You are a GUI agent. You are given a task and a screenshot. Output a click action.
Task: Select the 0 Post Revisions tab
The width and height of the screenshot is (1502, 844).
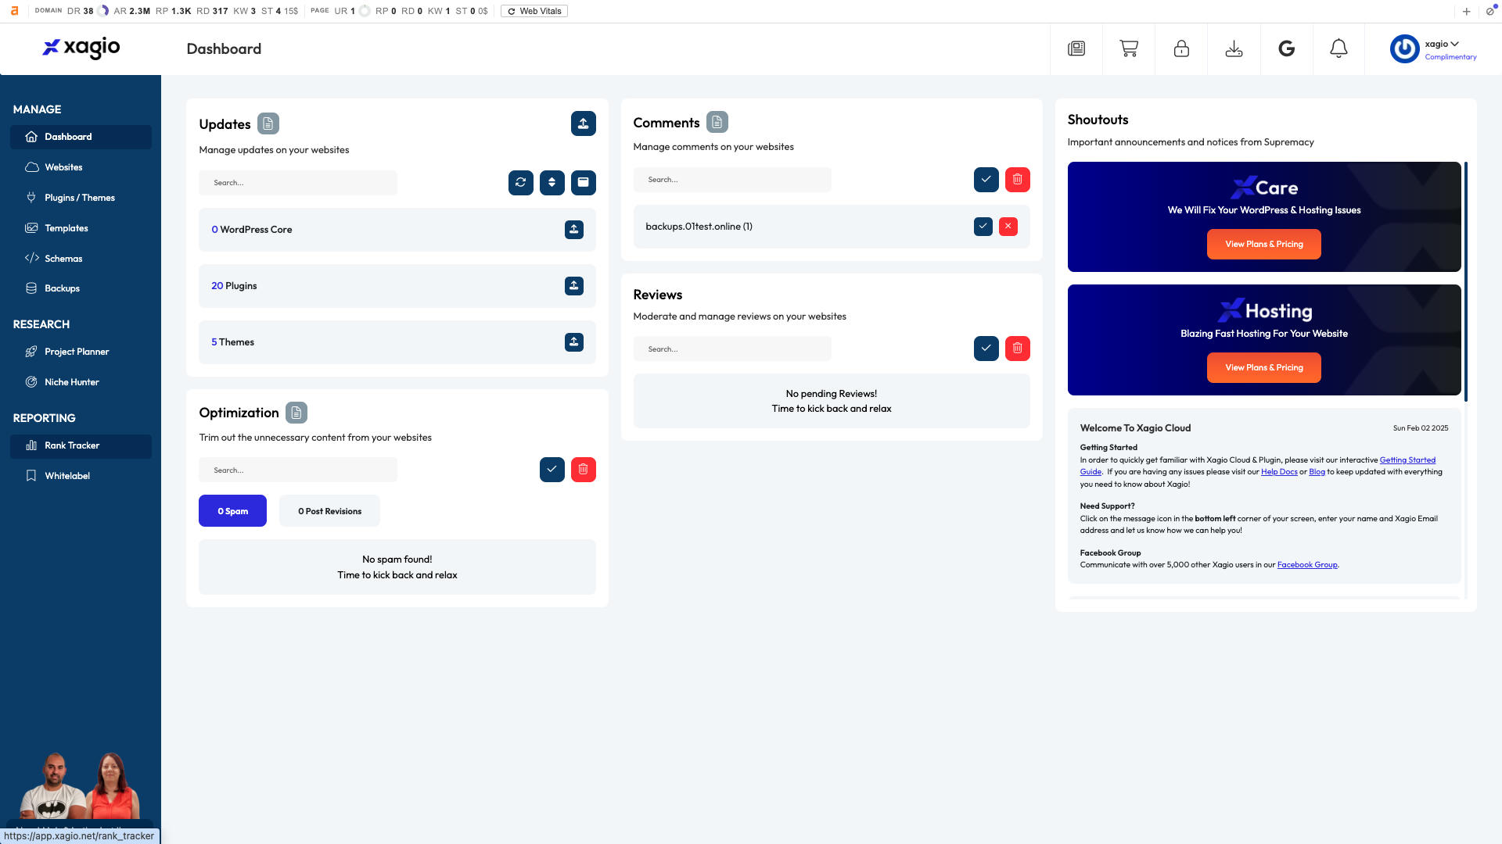click(329, 510)
